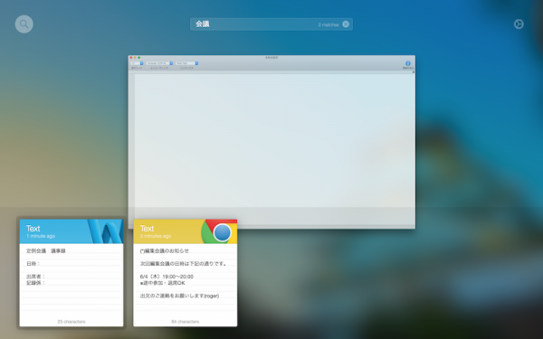Viewport: 543px width, 339px height.
Task: Click the "日時：" line on the first card
Action: click(33, 264)
